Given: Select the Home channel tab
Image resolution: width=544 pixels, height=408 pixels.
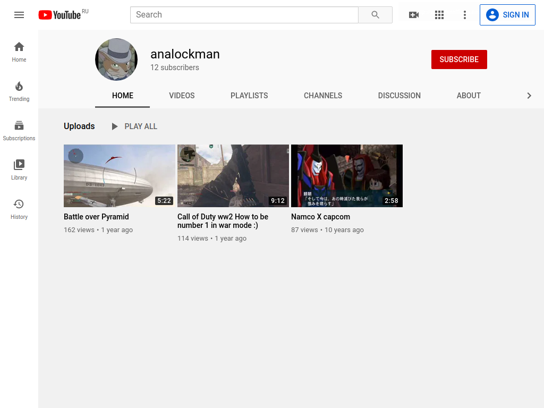Looking at the screenshot, I should tap(123, 96).
